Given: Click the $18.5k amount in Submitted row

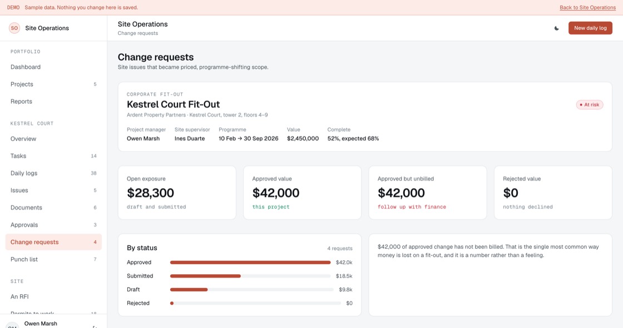Looking at the screenshot, I should 344,276.
